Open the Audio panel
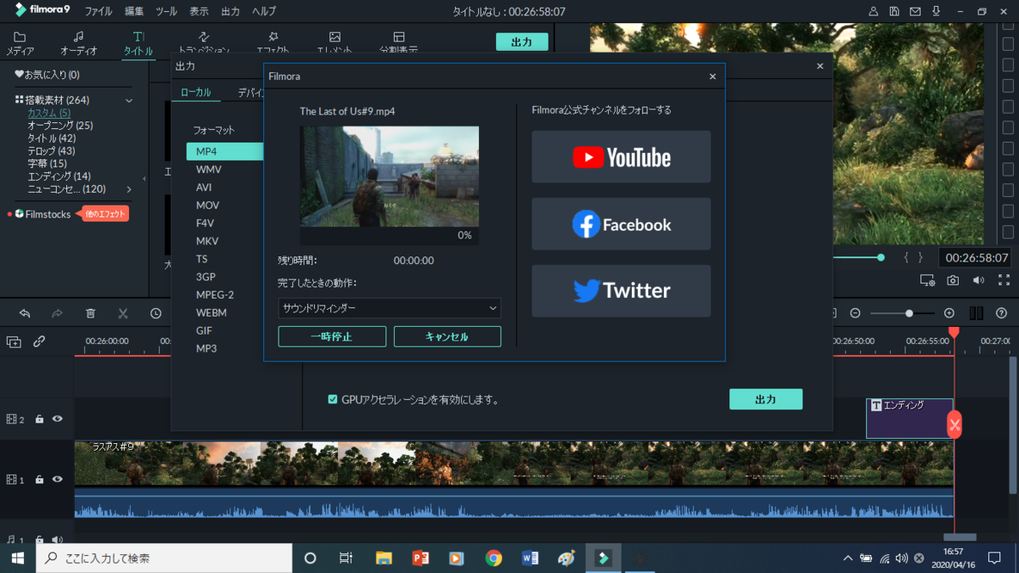Image resolution: width=1019 pixels, height=573 pixels. (78, 44)
